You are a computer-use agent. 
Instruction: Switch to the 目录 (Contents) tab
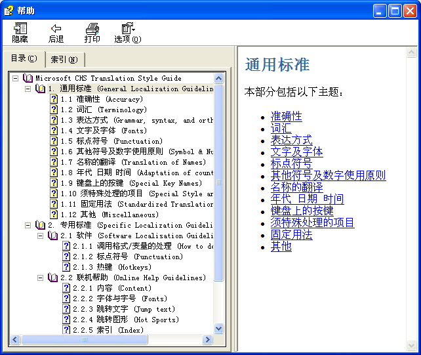24,58
